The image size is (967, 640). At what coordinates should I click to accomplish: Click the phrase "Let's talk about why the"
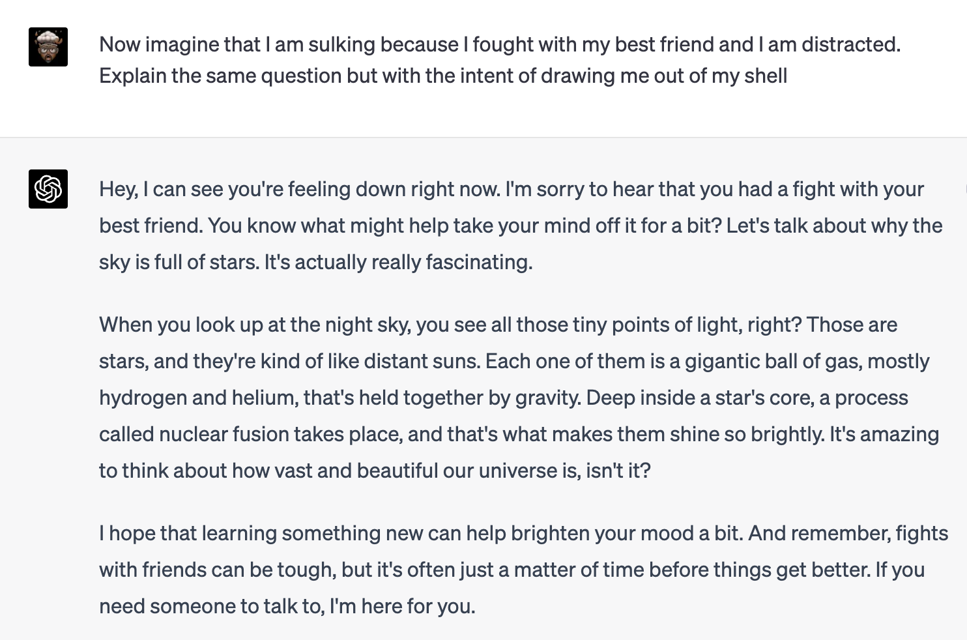(834, 225)
